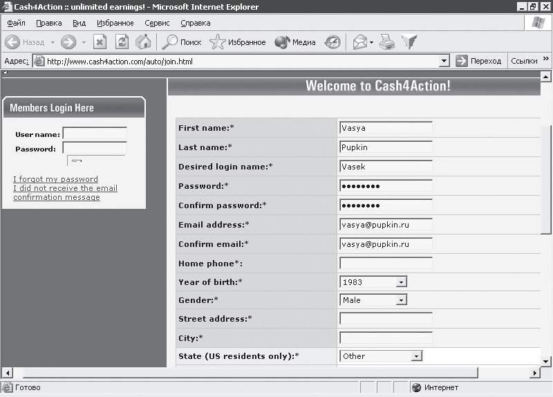This screenshot has height=397, width=553.
Task: Click the Confirm email field
Action: pyautogui.click(x=386, y=244)
